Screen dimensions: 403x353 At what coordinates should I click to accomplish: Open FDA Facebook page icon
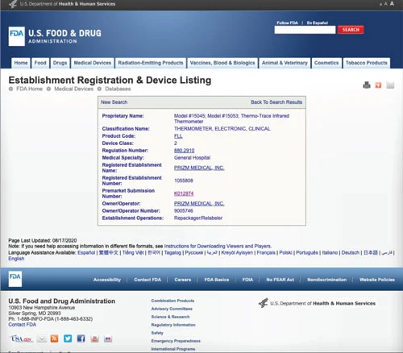81,338
